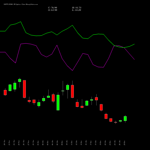The width and height of the screenshot is (150, 150).
Task: Click the '19 Dec' date axis label
Action: 100,143
